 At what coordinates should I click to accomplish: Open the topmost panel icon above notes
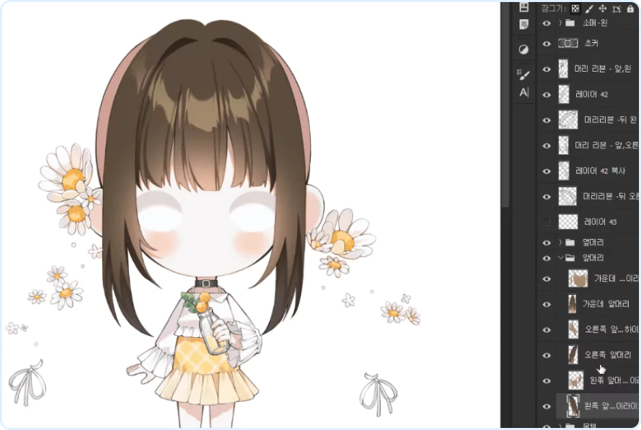524,7
